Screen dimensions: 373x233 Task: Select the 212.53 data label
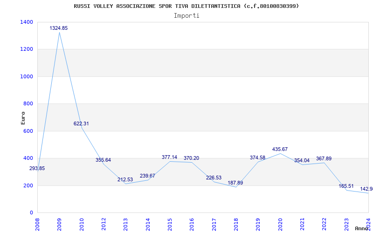pyautogui.click(x=125, y=179)
